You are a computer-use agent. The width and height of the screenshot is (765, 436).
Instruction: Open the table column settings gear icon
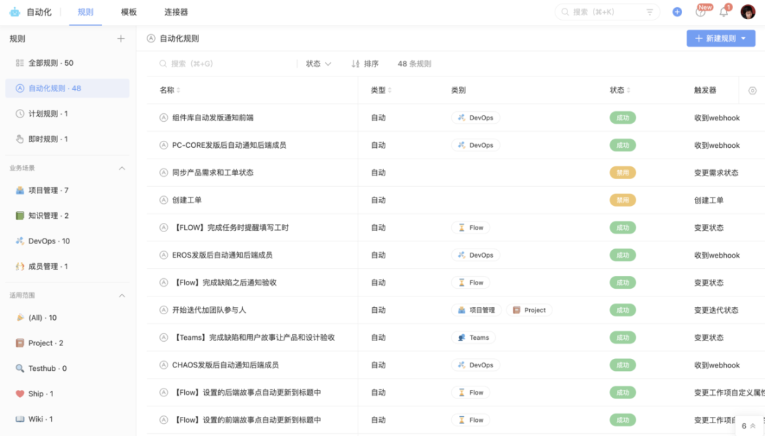(752, 91)
